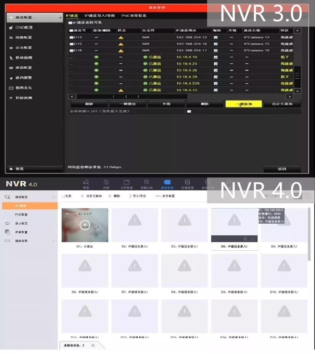Open 文件管理 (File Management) in the NVR 4.0 top bar
Viewport: 315px width, 355px height.
127,184
